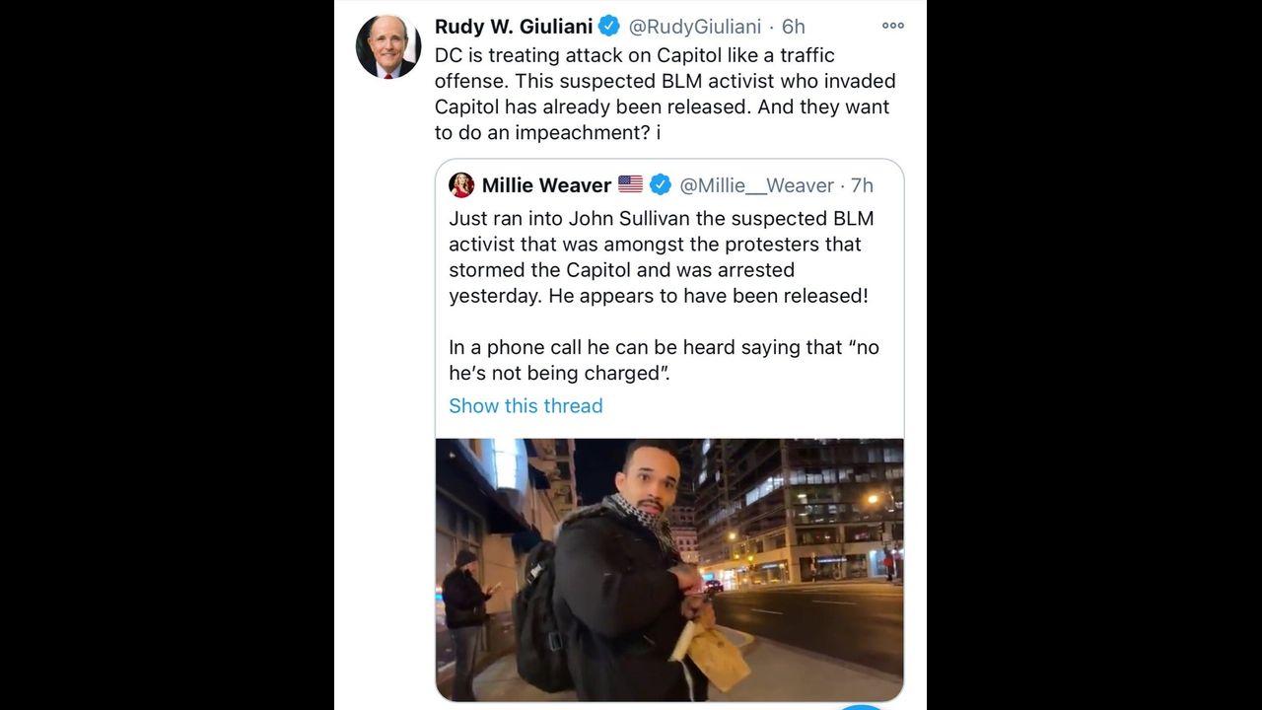Open the quoted tweet video thumbnail
The height and width of the screenshot is (710, 1262).
(669, 570)
